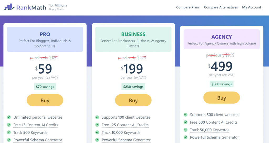Image resolution: width=269 pixels, height=143 pixels.
Task: Click Powerful Schema Generator under PRO plan
Action: click(x=38, y=140)
